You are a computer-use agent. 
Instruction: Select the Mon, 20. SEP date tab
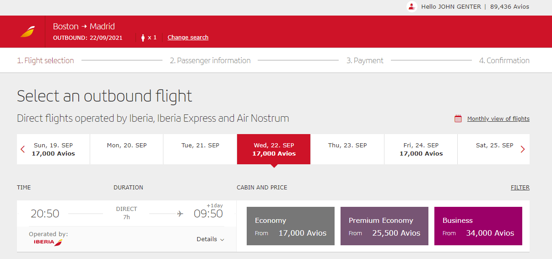click(x=127, y=146)
